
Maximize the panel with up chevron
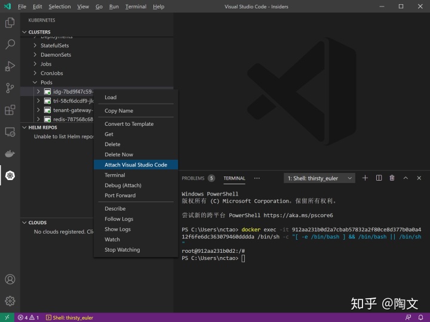tap(406, 178)
